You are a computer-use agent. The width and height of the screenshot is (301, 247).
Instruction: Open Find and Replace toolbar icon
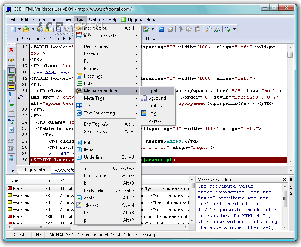(x=217, y=29)
